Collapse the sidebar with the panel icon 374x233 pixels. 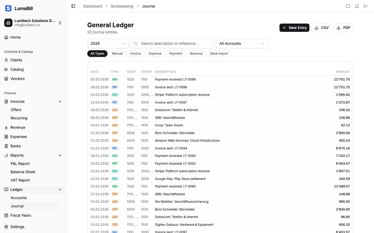coord(73,6)
